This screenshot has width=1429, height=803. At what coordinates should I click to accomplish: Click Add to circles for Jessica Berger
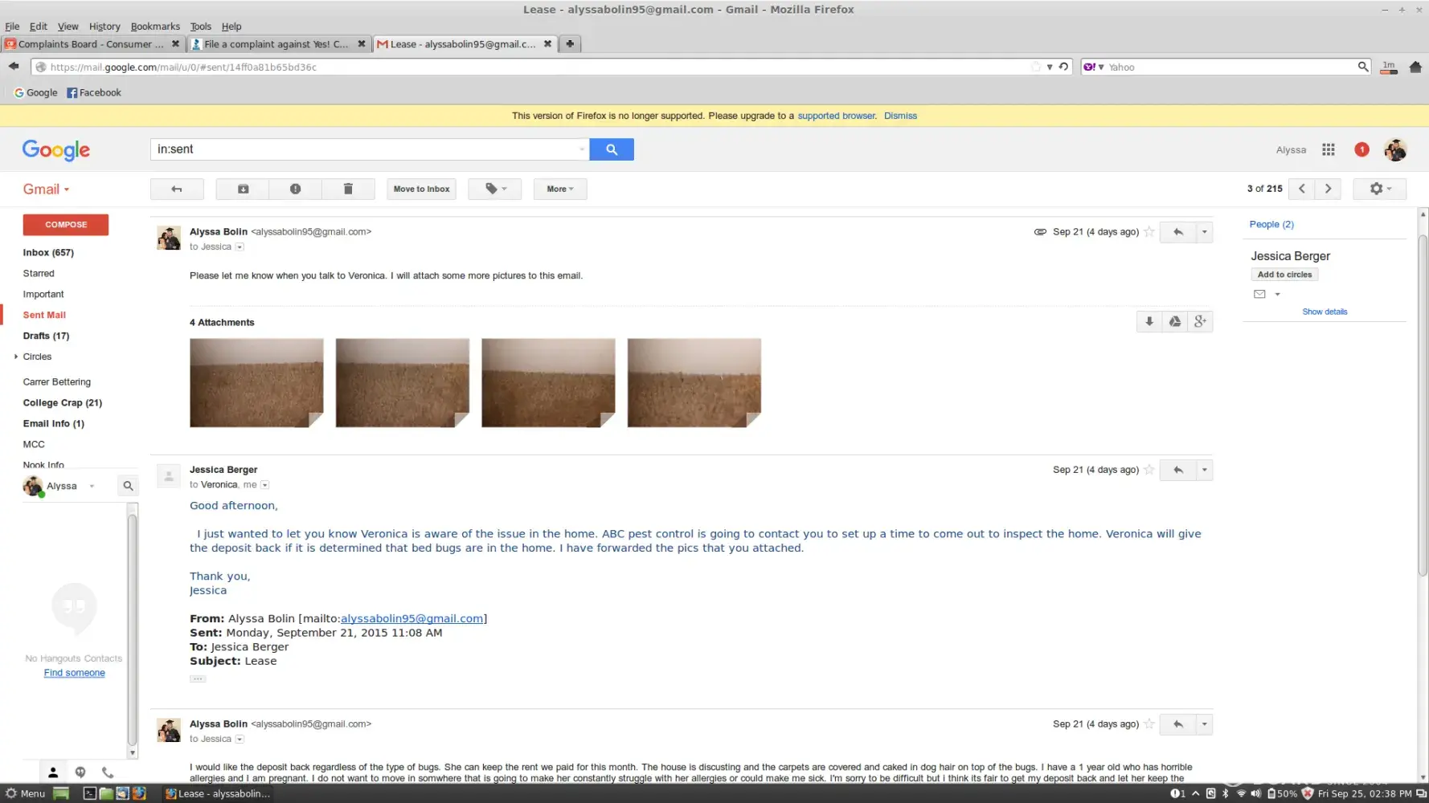(x=1284, y=275)
